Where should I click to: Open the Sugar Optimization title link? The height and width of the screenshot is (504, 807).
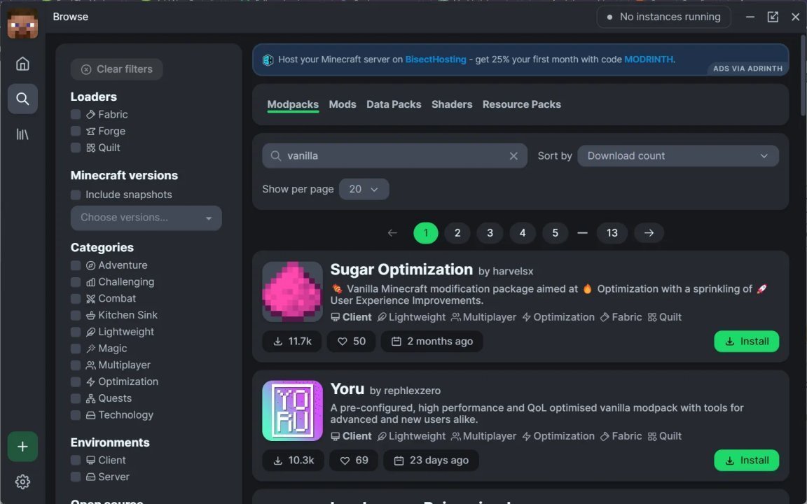pyautogui.click(x=401, y=269)
